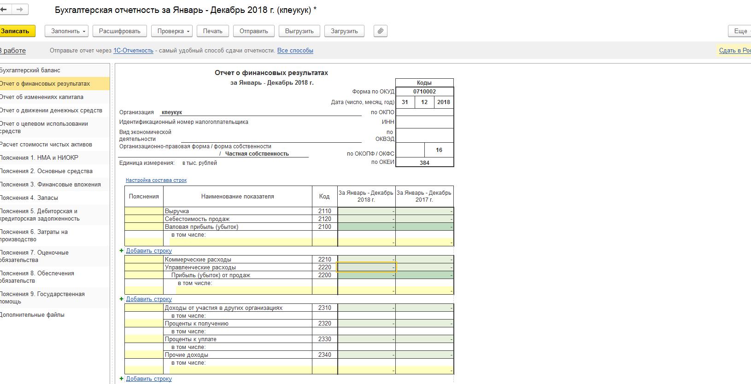Select Отчет о финансовых результатах section
This screenshot has height=384, width=751.
click(54, 84)
